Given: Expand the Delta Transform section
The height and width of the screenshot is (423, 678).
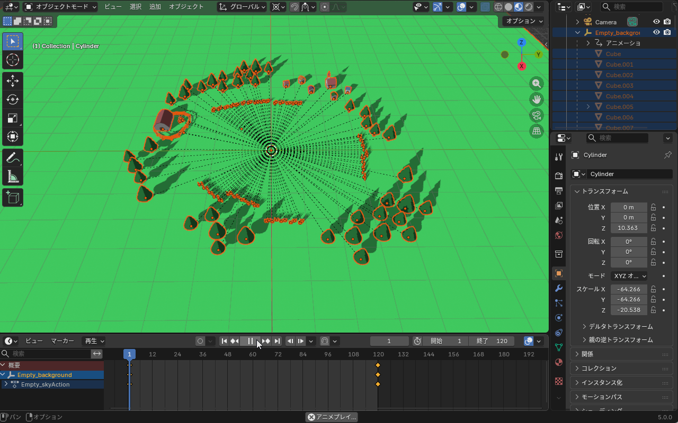Looking at the screenshot, I should 621,327.
